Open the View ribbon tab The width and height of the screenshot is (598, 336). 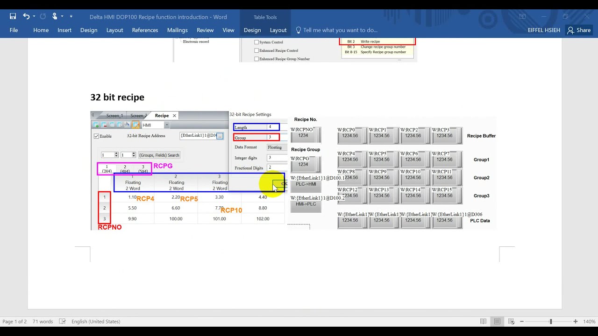point(228,30)
